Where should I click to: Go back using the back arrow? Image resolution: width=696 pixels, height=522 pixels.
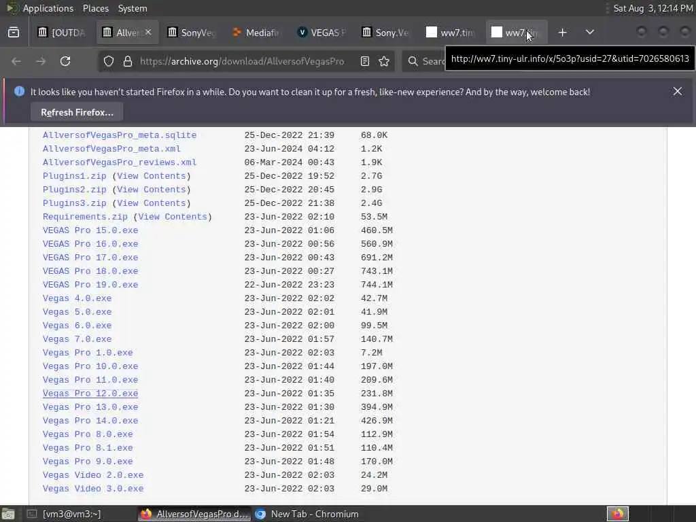click(16, 61)
